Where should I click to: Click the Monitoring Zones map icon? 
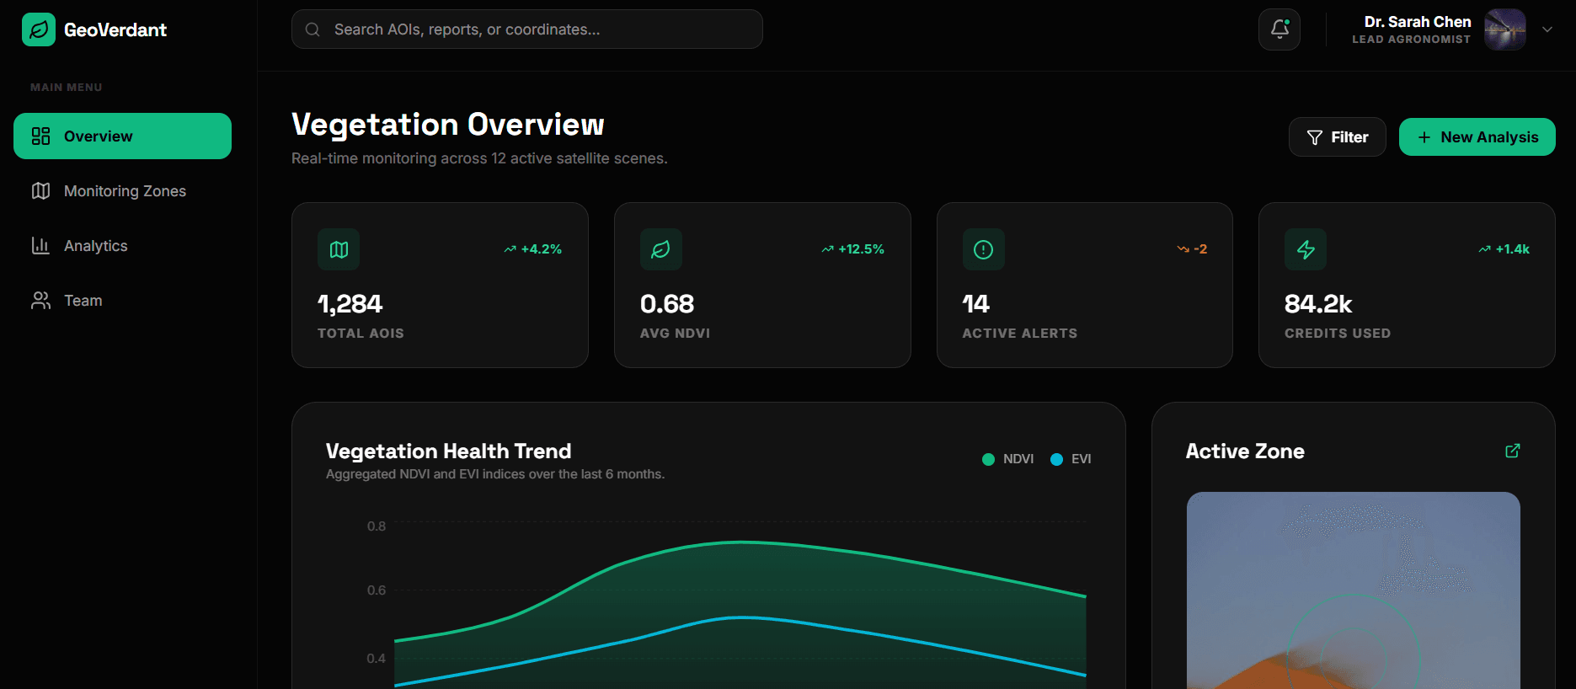(x=40, y=191)
